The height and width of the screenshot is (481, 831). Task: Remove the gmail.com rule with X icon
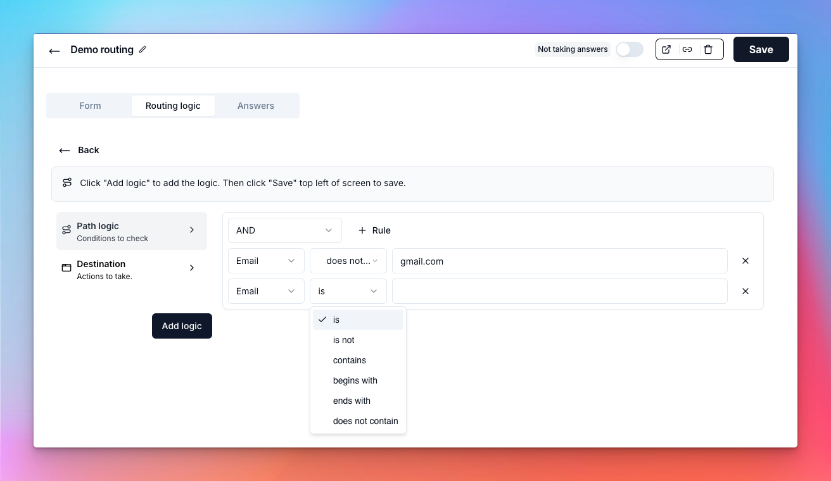745,261
